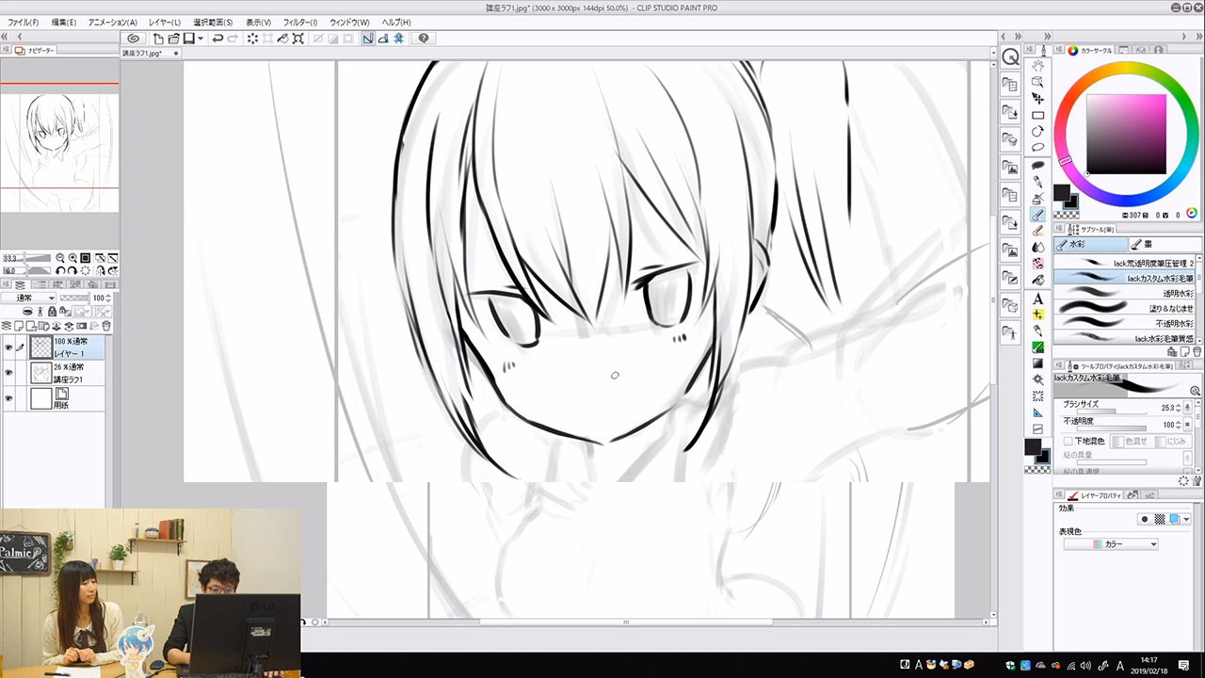Viewport: 1205px width, 678px height.
Task: Select the Eyedropper tool in the tool palette
Action: click(x=1037, y=182)
